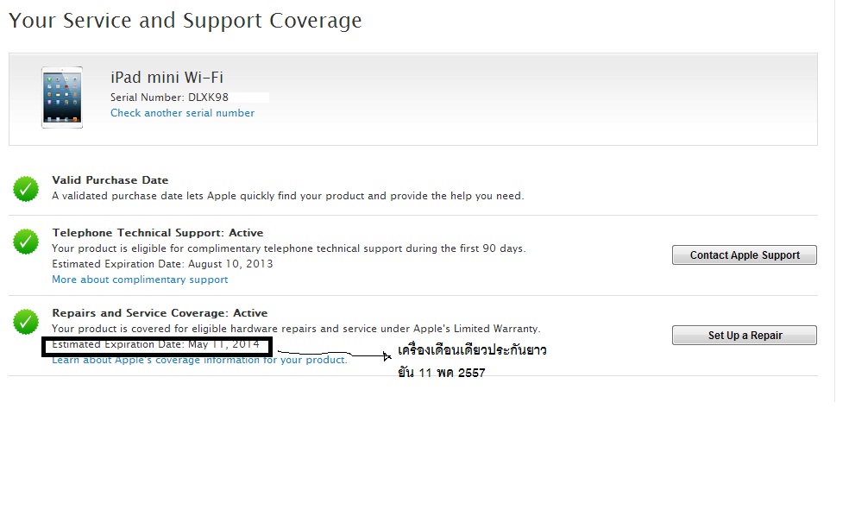Screen dimensions: 849x528
Task: Select the 'iPad mini Wi-Fi' product title
Action: [167, 78]
